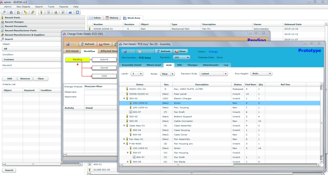Click the document icon beside first 400-07 row

click(131, 112)
